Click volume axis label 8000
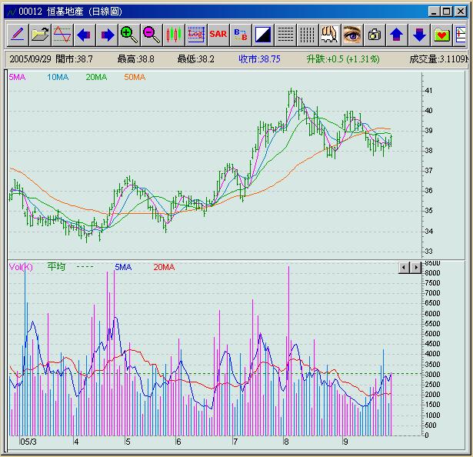473x457 pixels. click(432, 273)
